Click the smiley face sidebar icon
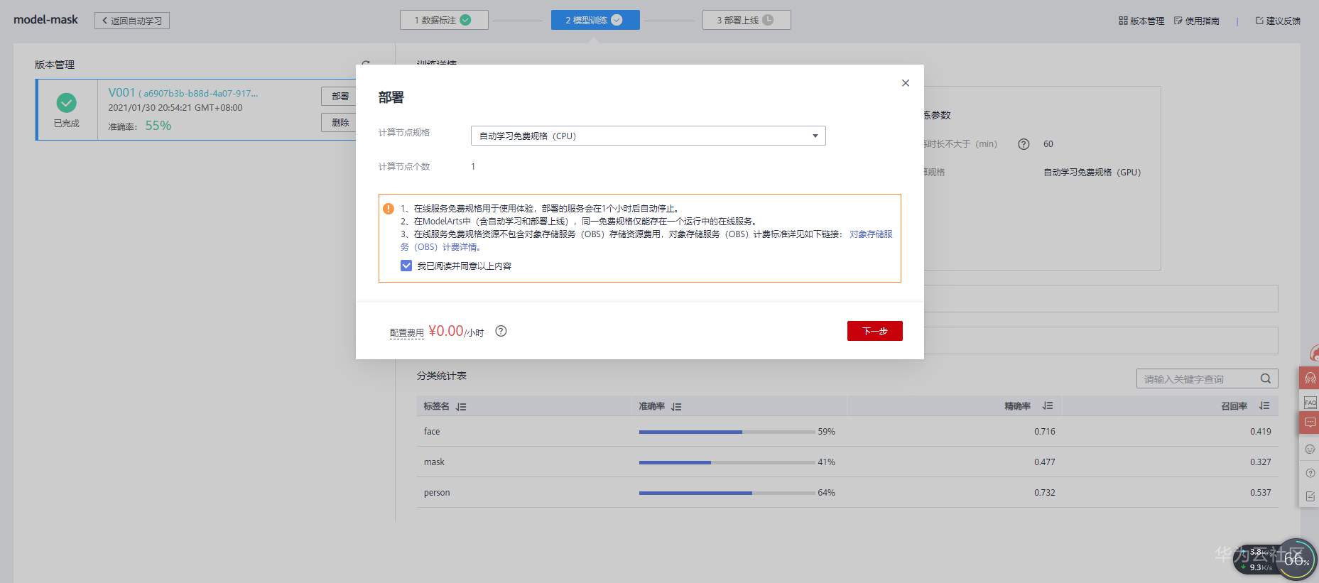This screenshot has height=583, width=1319. pyautogui.click(x=1310, y=449)
